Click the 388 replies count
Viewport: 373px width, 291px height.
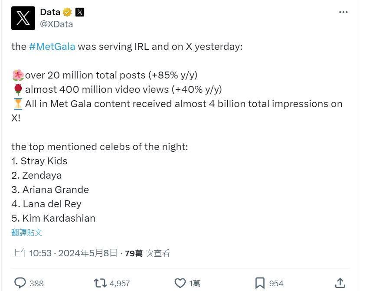(36, 283)
